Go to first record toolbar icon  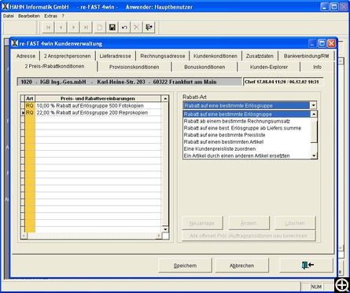48,27
